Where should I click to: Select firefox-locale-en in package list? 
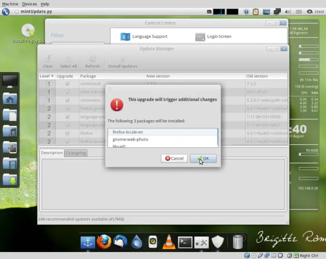(x=163, y=132)
